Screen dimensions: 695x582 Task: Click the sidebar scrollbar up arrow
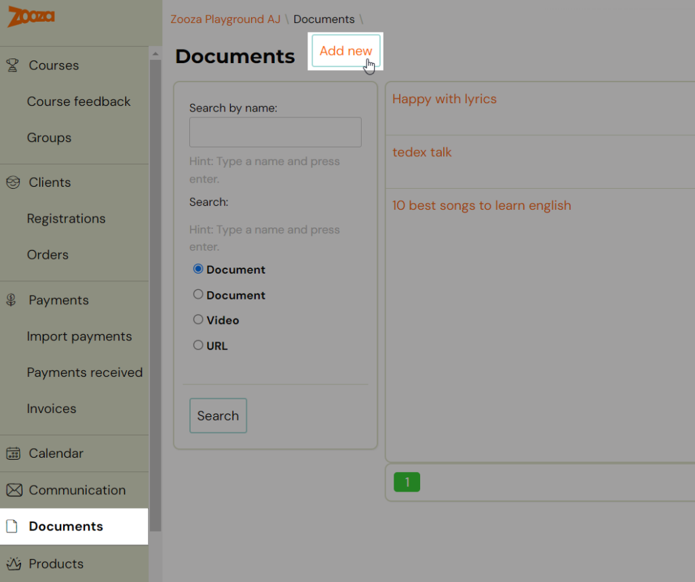155,54
